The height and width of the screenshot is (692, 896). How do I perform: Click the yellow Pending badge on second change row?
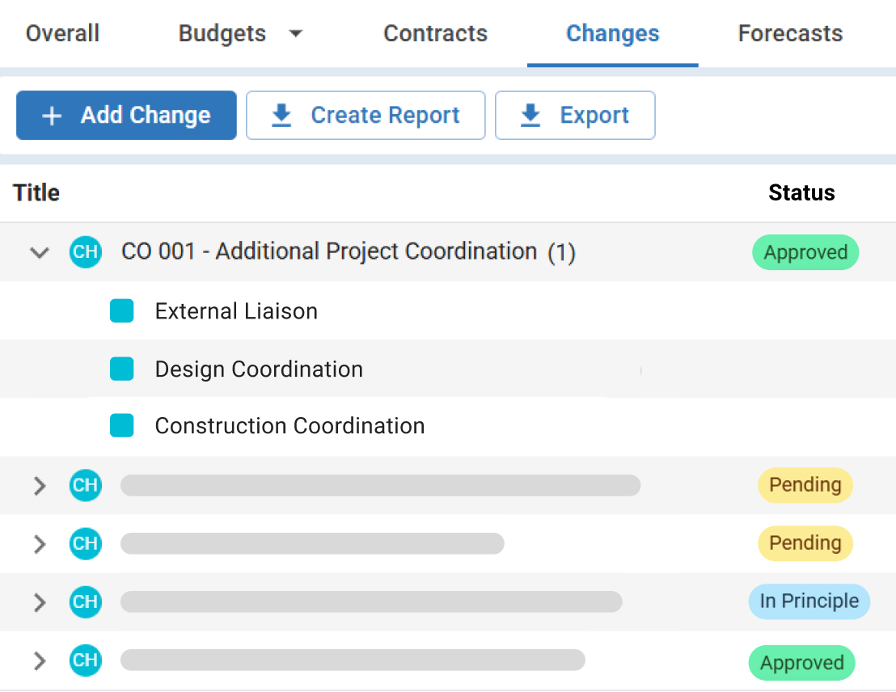[805, 543]
